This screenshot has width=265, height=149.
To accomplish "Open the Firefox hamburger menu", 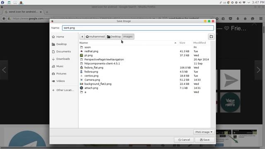I will [261, 18].
